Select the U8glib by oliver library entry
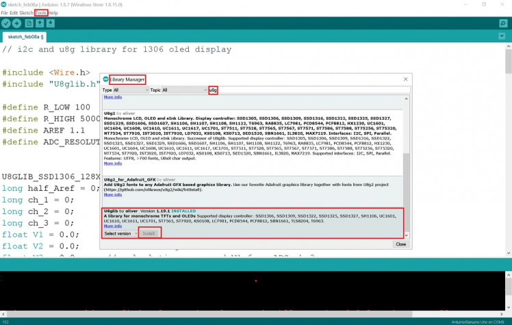 [253, 223]
